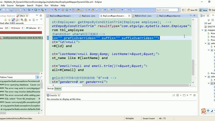The height and width of the screenshot is (121, 215).
Task: Switch to the Employee.java editor tab
Action: (x=87, y=16)
